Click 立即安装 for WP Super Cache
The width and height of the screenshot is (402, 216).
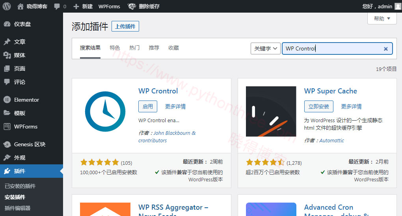click(x=319, y=106)
